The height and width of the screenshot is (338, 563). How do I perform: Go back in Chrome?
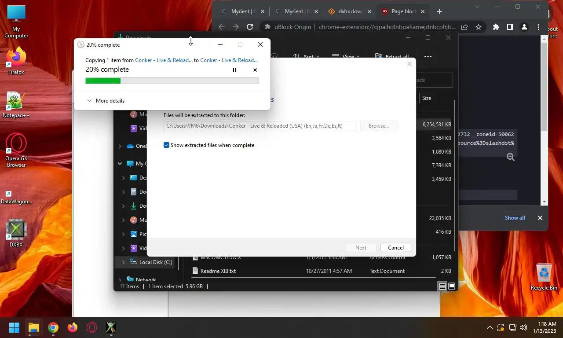[x=222, y=27]
